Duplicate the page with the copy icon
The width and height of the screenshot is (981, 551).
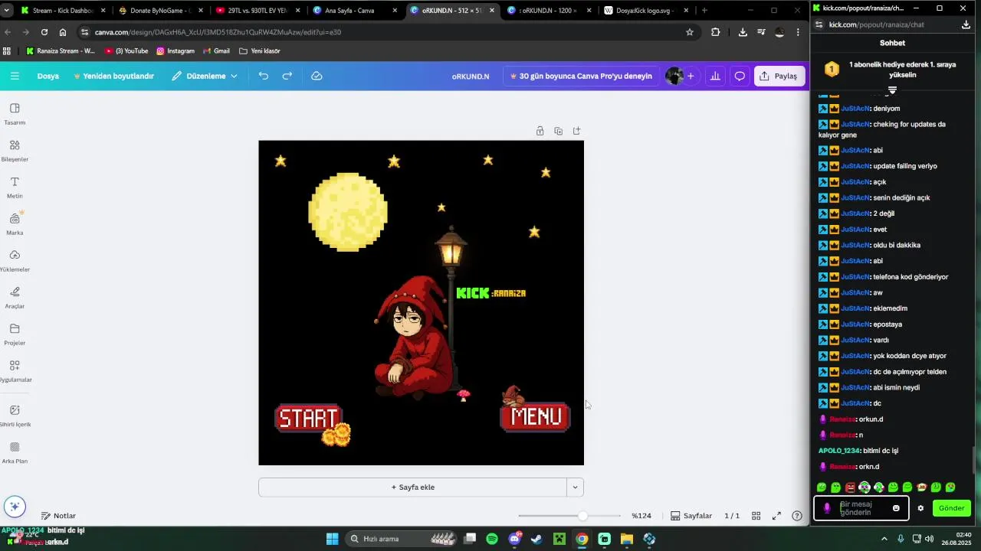(x=558, y=131)
